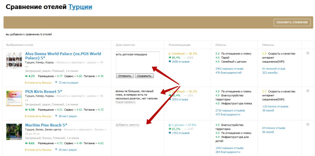Click the crown rating icon beside 4.58
315x156 pixels.
tap(26, 110)
